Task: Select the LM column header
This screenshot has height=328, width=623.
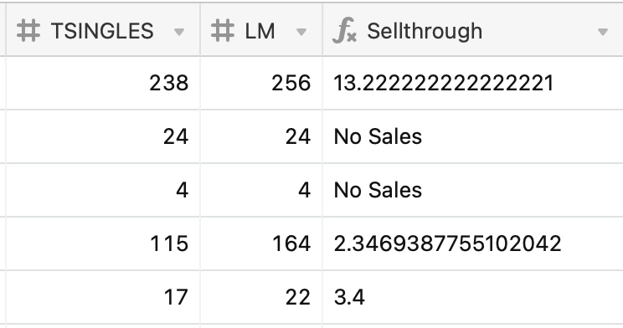Action: pos(261,30)
